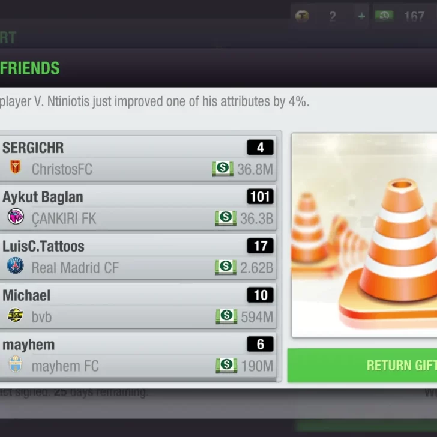Click the money icon next to 36.3B
437x437 pixels.
click(226, 218)
